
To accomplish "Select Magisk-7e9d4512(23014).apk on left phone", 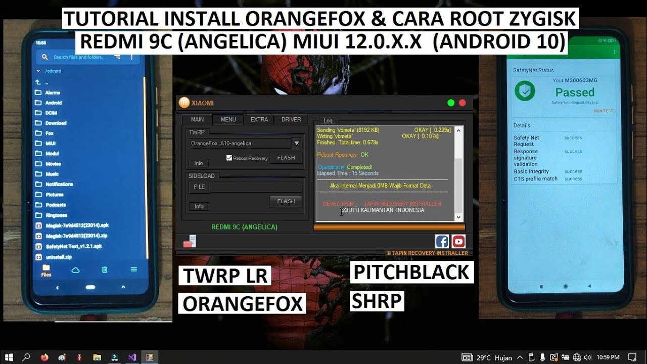I will coord(71,225).
